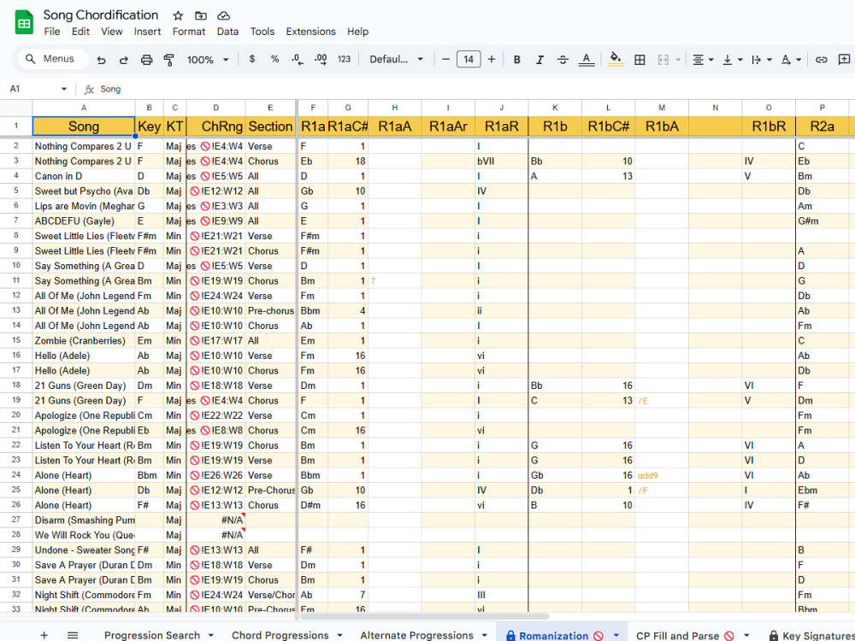
Task: Open the File menu
Action: pos(52,32)
